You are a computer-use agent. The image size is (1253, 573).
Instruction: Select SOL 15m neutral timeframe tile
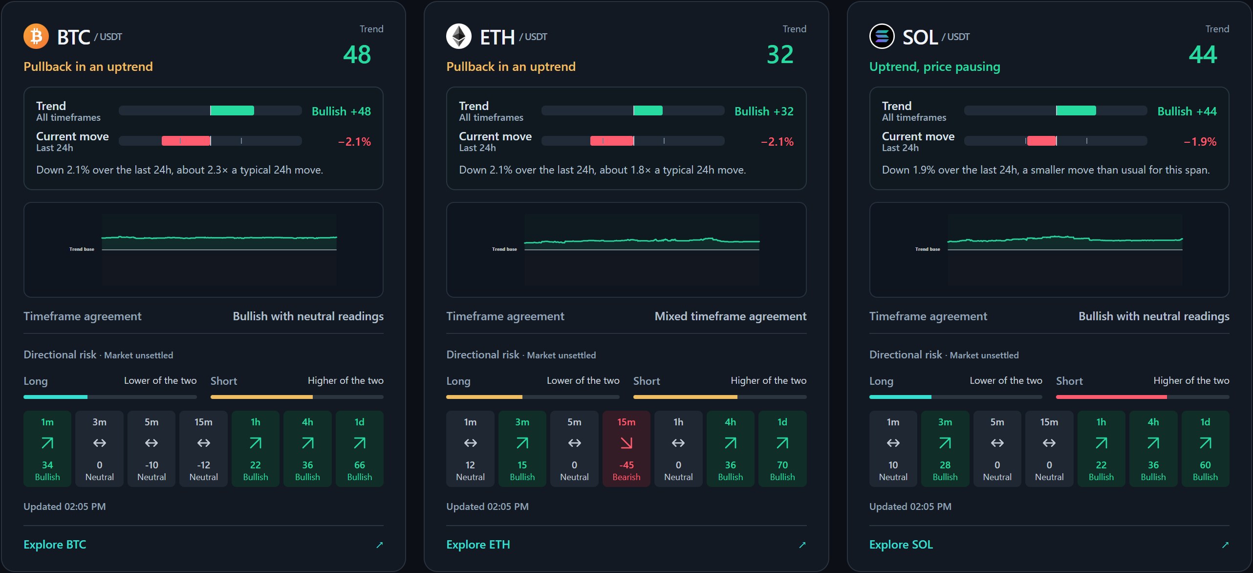1049,449
